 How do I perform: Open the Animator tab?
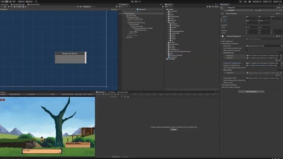tap(111, 92)
